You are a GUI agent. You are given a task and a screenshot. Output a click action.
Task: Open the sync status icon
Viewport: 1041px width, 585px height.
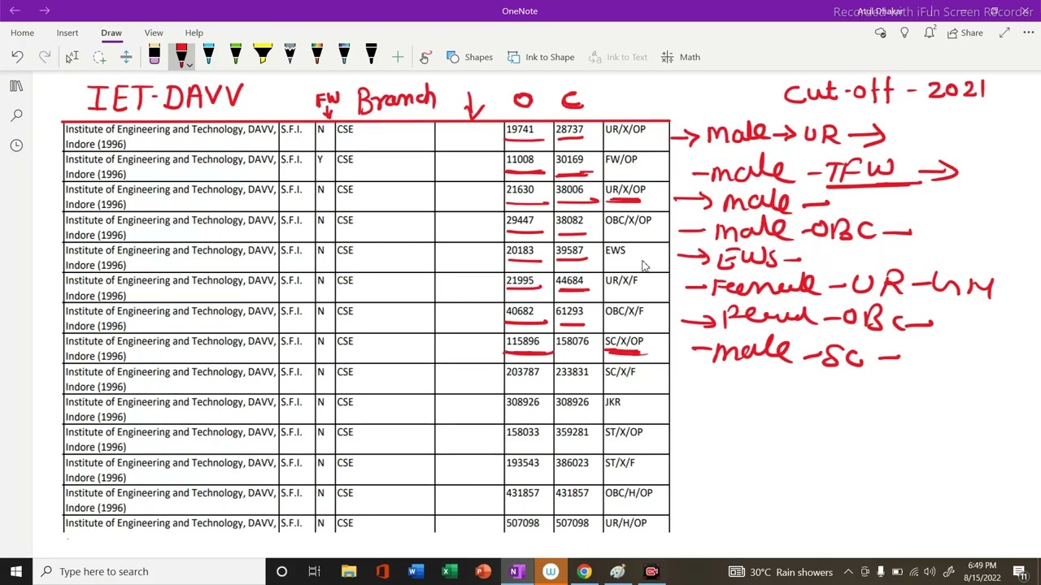tap(880, 32)
